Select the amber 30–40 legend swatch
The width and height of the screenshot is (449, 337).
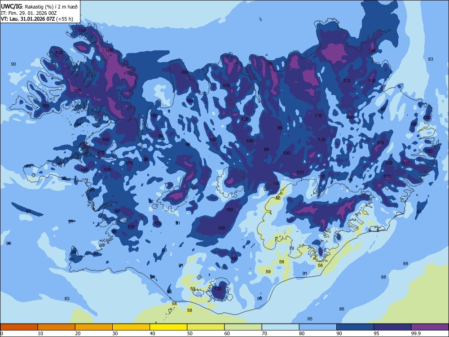(131, 327)
